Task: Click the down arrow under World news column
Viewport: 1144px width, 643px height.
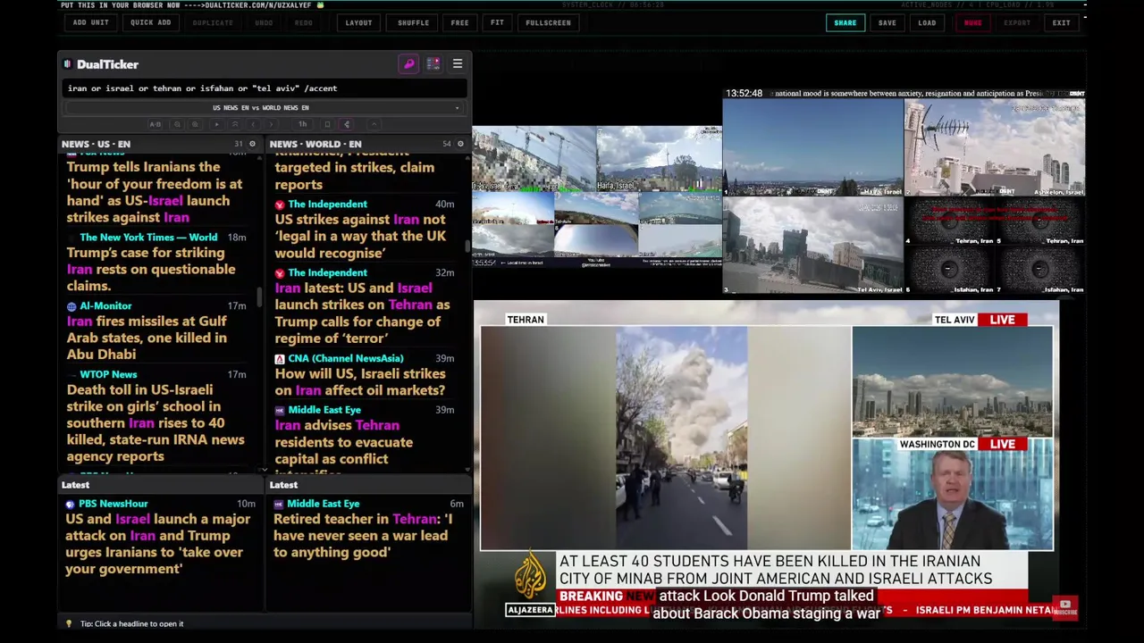Action: [467, 471]
